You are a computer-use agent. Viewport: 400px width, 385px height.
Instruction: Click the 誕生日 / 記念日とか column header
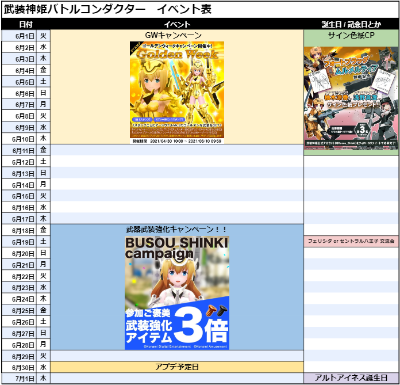coord(351,24)
